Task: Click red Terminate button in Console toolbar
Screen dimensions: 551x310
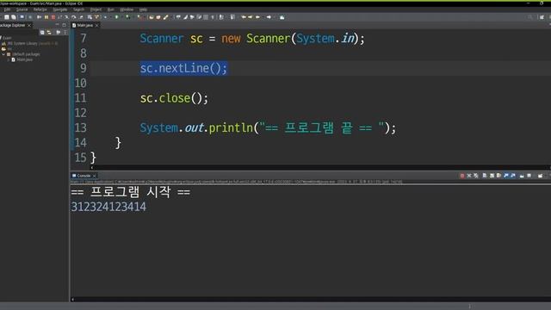Action: pyautogui.click(x=462, y=176)
